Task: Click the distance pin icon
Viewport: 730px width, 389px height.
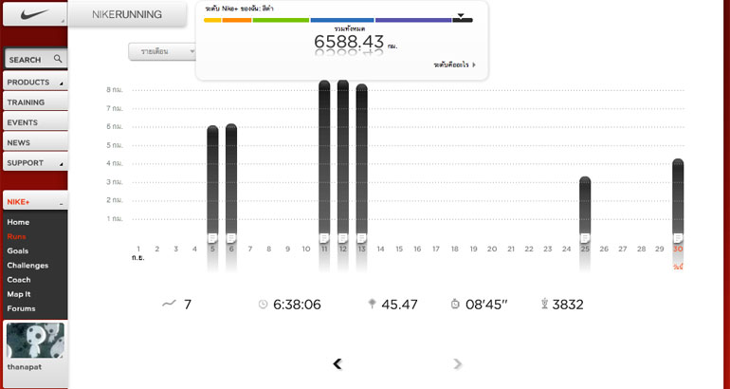Action: (x=371, y=305)
